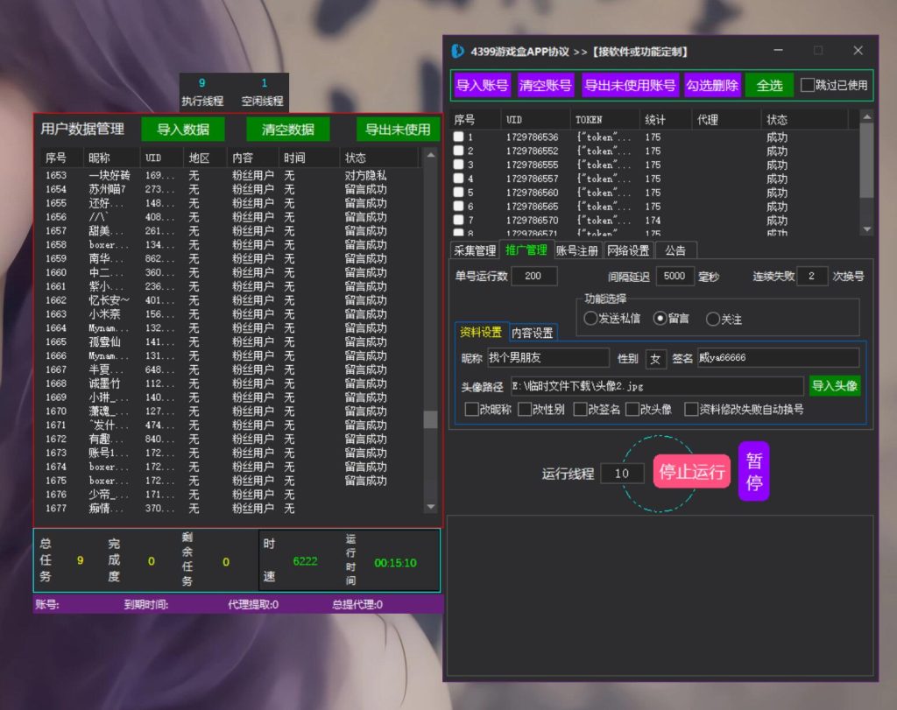Screen dimensions: 897x710
Task: Select the 关注 radio button
Action: [x=713, y=319]
